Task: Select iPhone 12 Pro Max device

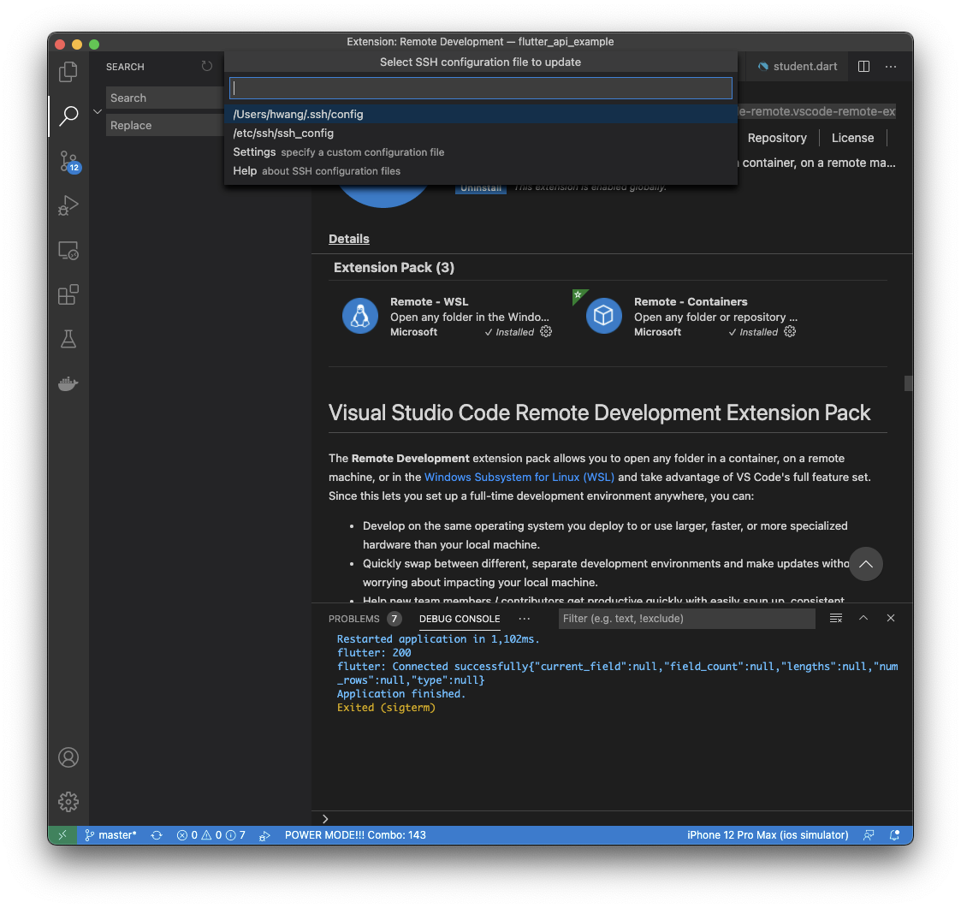Action: coord(768,835)
